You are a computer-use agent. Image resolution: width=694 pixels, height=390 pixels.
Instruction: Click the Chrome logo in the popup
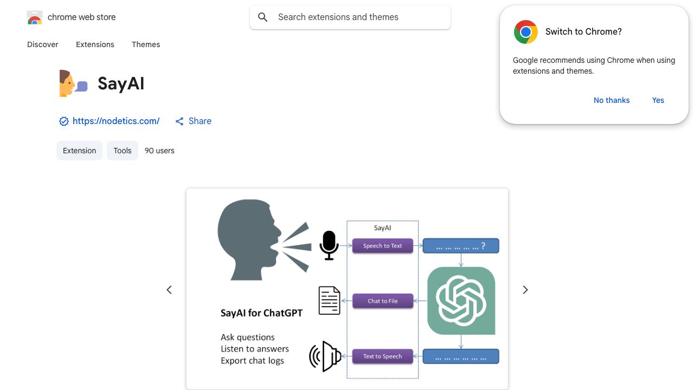tap(525, 32)
